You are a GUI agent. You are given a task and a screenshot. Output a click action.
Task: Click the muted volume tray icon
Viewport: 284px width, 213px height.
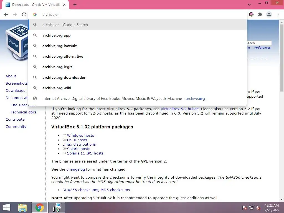pyautogui.click(x=258, y=208)
